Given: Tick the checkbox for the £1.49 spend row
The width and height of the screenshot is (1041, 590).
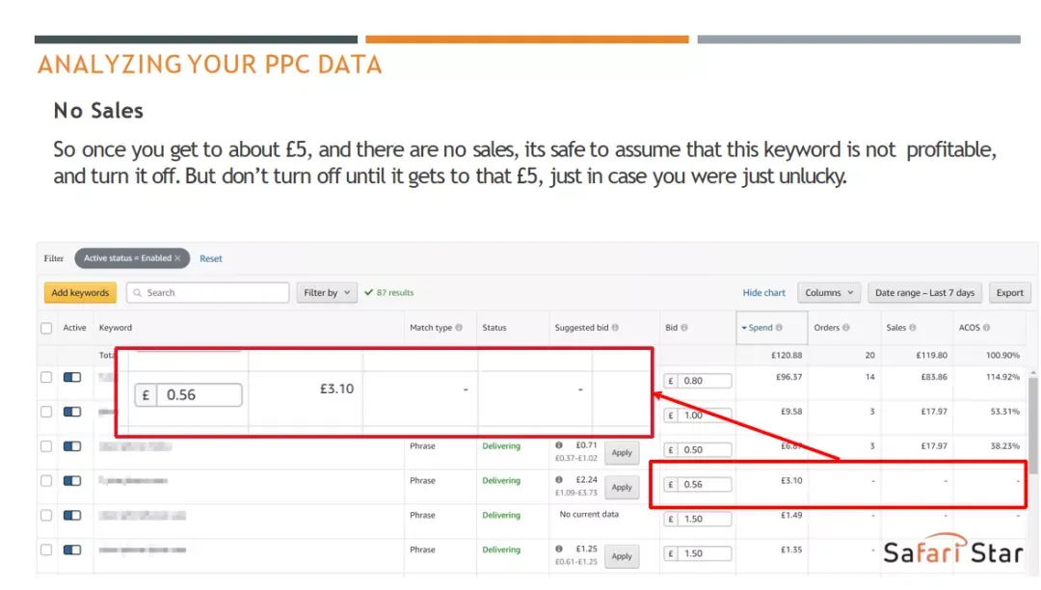Looking at the screenshot, I should (46, 515).
